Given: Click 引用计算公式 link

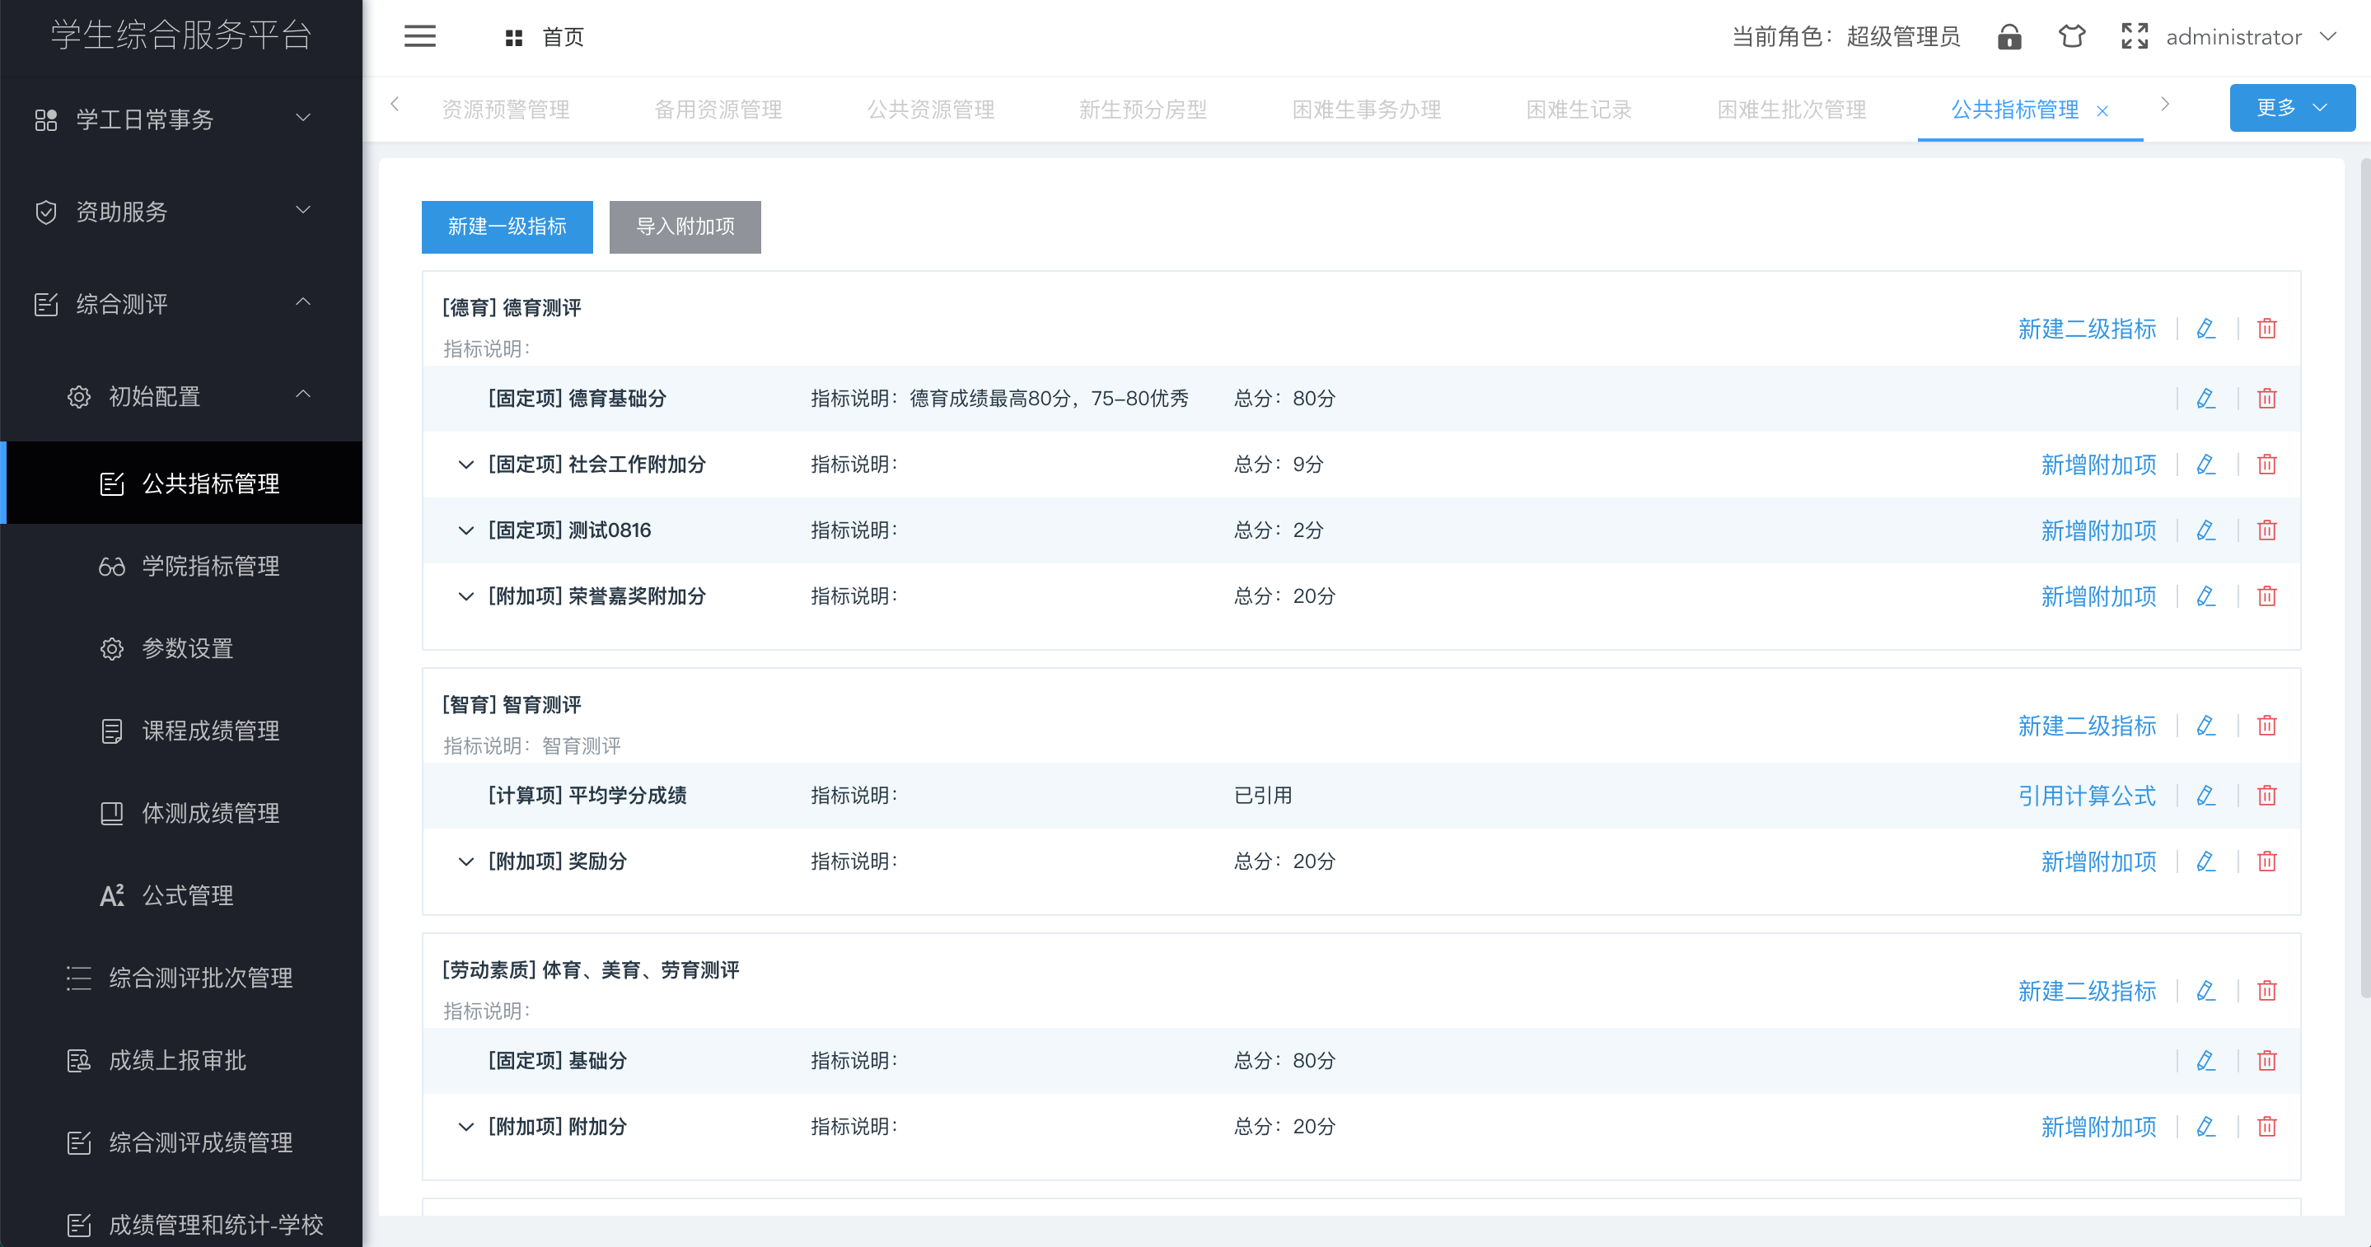Looking at the screenshot, I should [2086, 796].
